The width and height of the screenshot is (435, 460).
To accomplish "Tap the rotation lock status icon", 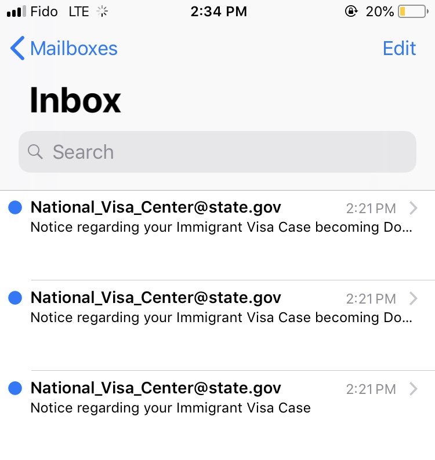I will coord(351,12).
